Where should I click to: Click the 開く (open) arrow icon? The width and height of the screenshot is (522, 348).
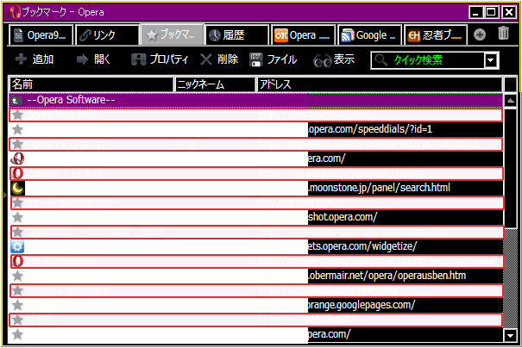click(x=82, y=59)
